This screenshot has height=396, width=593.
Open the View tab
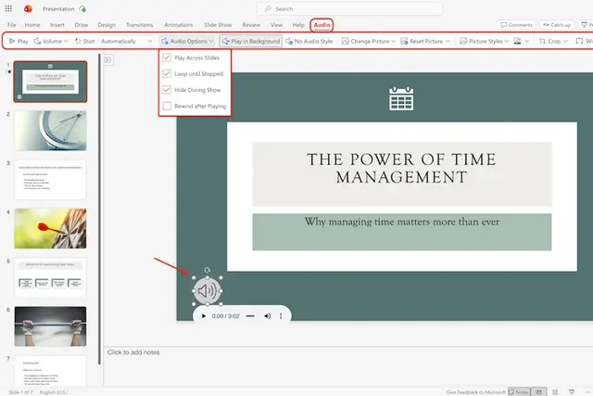(x=276, y=25)
